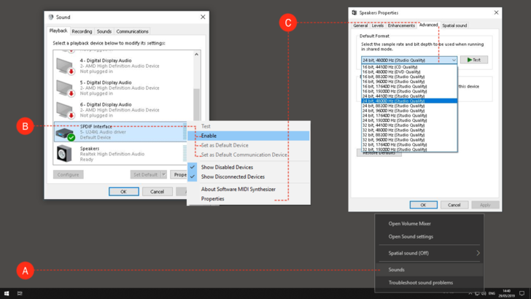Choose Set as Default Communication Device
The width and height of the screenshot is (531, 299).
click(x=249, y=155)
